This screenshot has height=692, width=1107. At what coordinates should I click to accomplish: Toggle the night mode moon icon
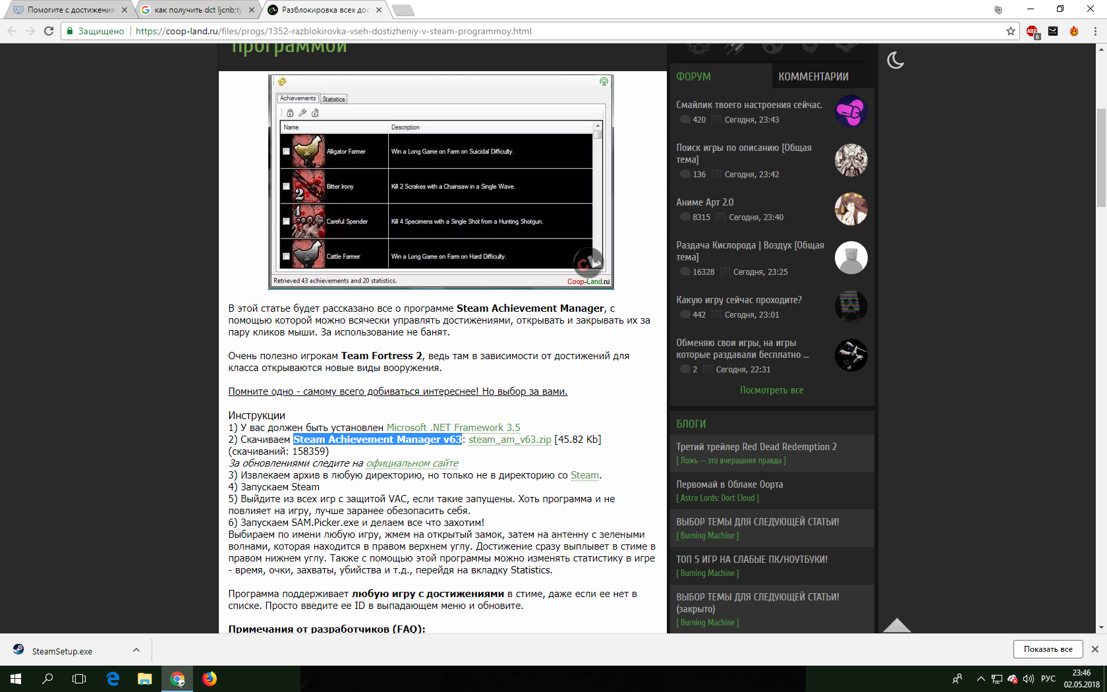(895, 61)
